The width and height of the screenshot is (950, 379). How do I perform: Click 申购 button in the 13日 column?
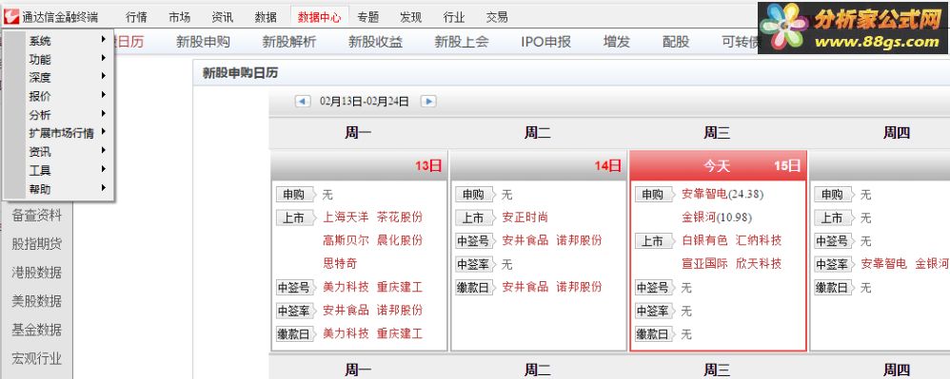(x=295, y=195)
